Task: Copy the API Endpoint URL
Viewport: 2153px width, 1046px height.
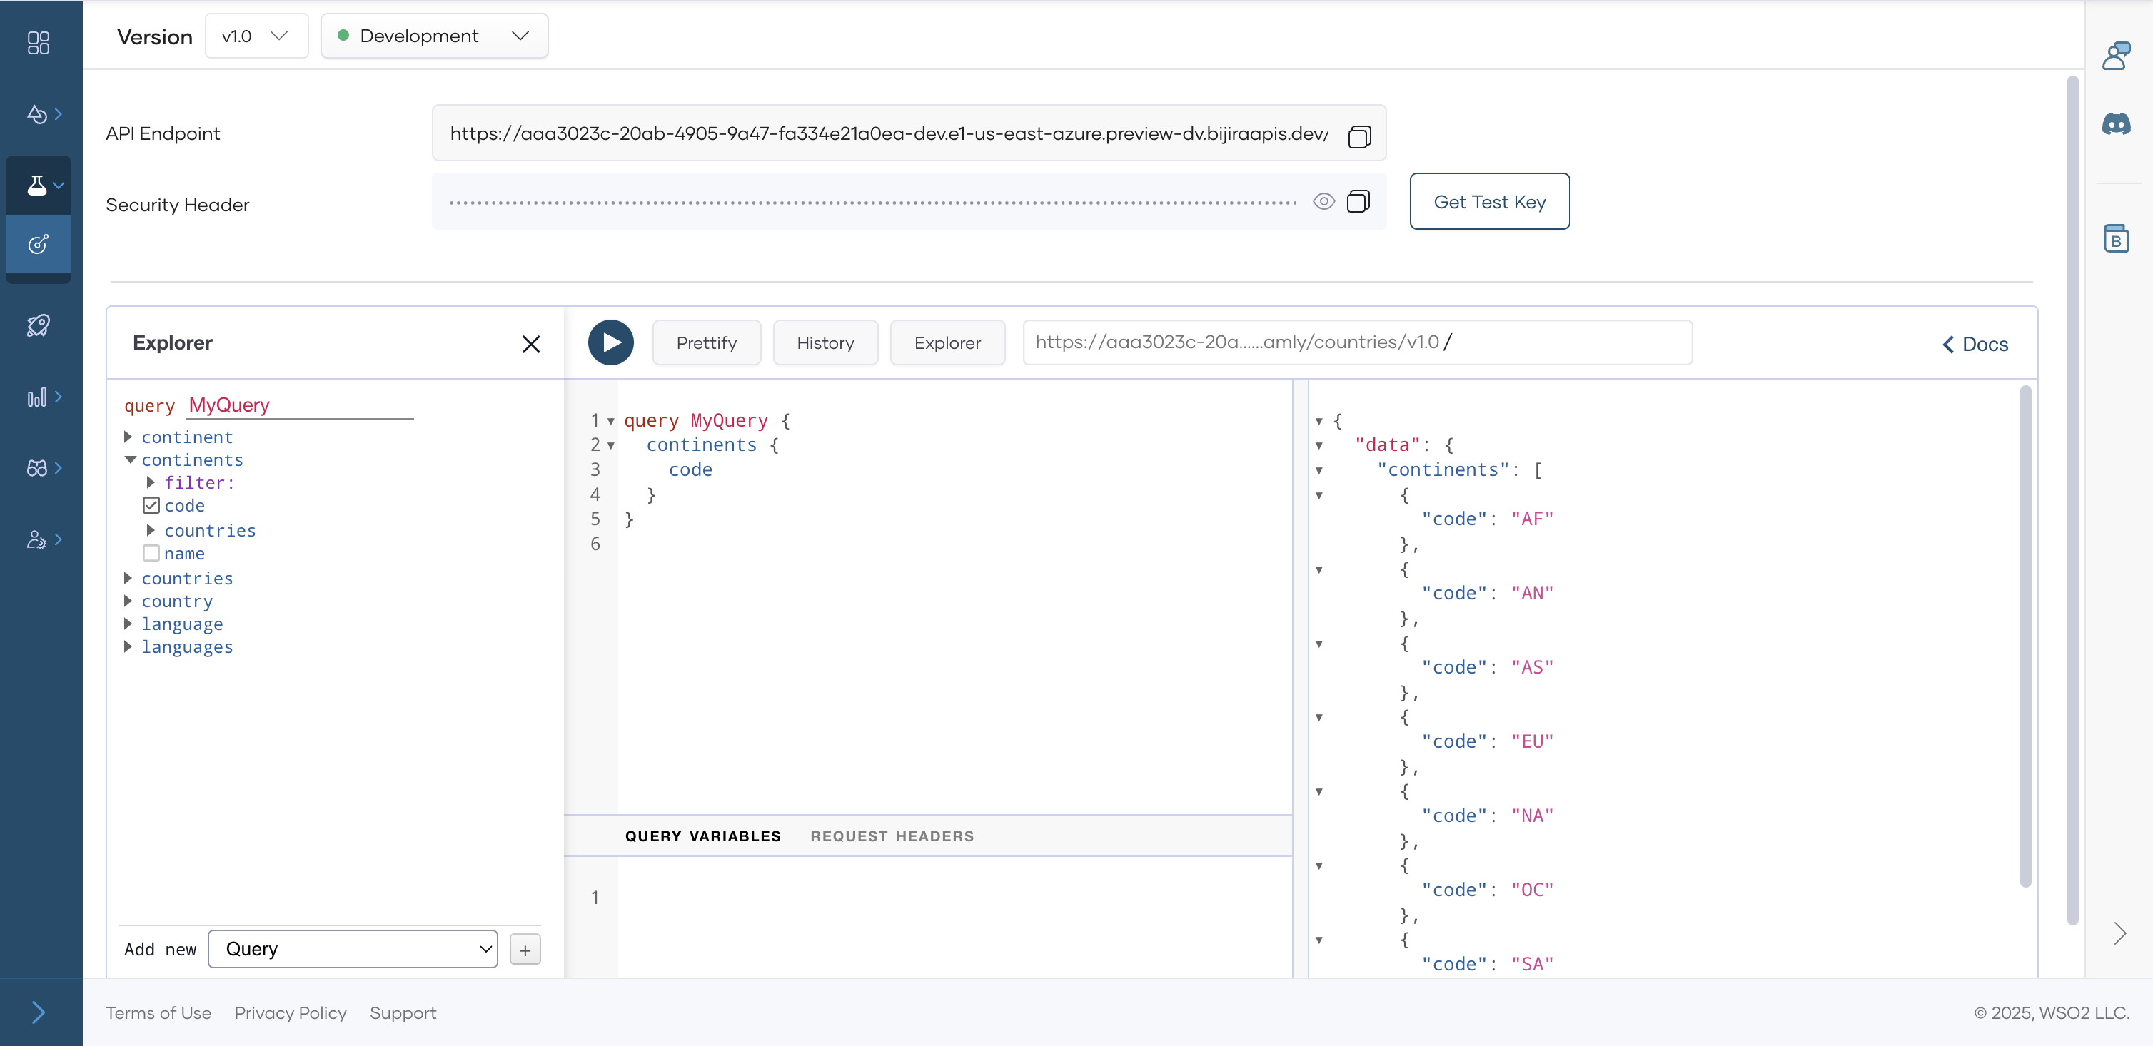Action: [1359, 136]
